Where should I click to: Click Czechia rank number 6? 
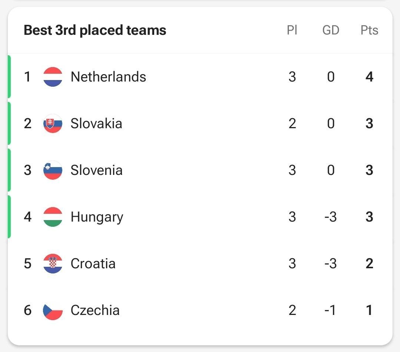pyautogui.click(x=27, y=311)
